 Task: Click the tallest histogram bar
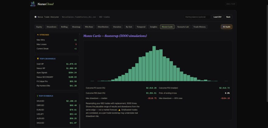(x=154, y=64)
